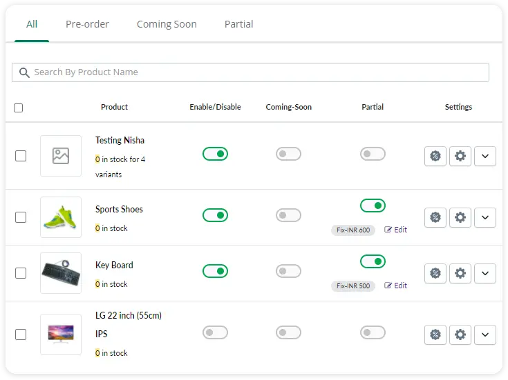Open discount settings for Testing Nisha
This screenshot has height=380, width=508.
435,157
